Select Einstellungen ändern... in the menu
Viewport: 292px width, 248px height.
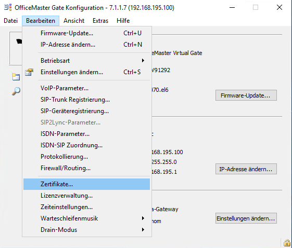[x=86, y=72]
